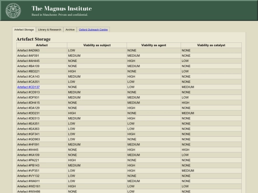Select the Artefact #DE513 cell
258x193 pixels.
[42, 119]
